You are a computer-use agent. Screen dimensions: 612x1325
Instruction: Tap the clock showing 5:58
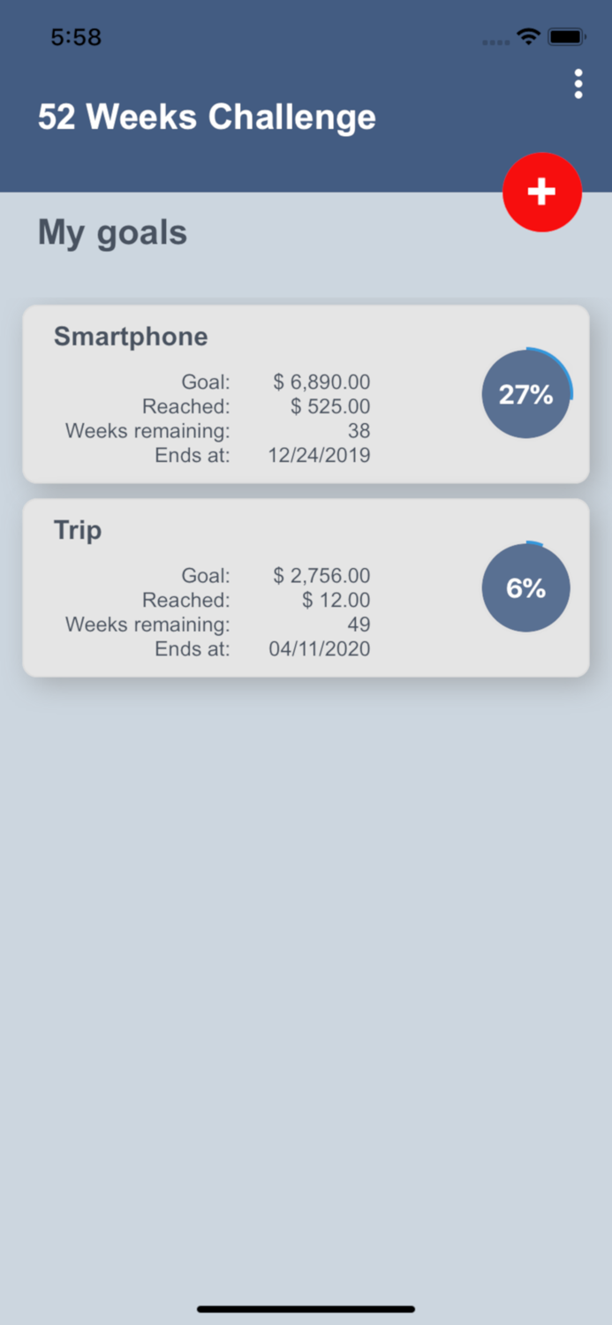click(76, 37)
